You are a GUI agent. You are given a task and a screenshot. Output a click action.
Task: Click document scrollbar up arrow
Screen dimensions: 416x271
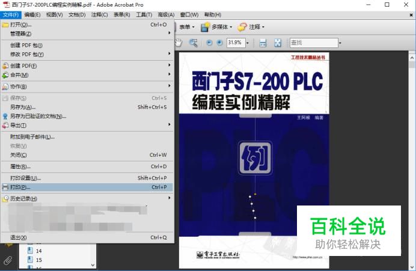pyautogui.click(x=412, y=58)
